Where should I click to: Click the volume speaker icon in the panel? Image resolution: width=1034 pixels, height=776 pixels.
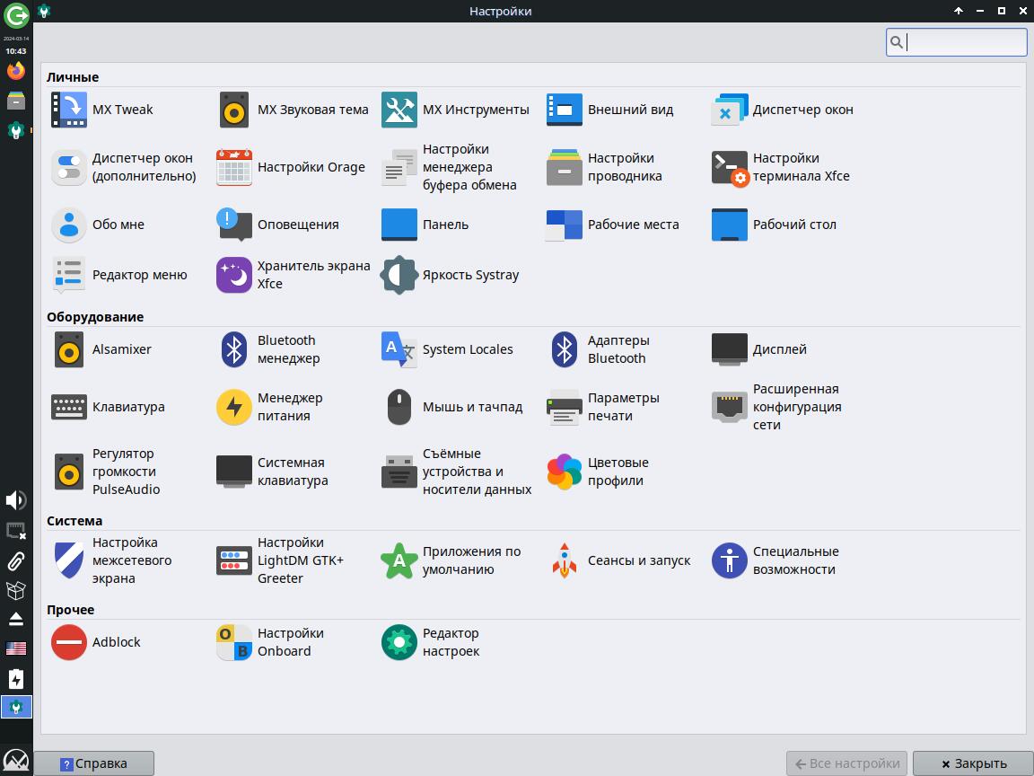16,500
